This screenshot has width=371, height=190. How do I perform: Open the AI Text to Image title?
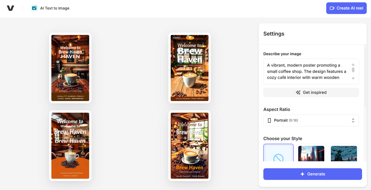(x=55, y=8)
